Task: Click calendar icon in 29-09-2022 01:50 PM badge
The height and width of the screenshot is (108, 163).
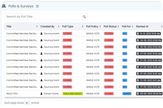Action: point(138,40)
